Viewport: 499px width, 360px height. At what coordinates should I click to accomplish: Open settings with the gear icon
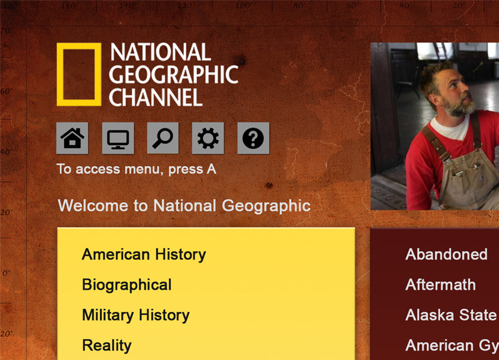208,138
